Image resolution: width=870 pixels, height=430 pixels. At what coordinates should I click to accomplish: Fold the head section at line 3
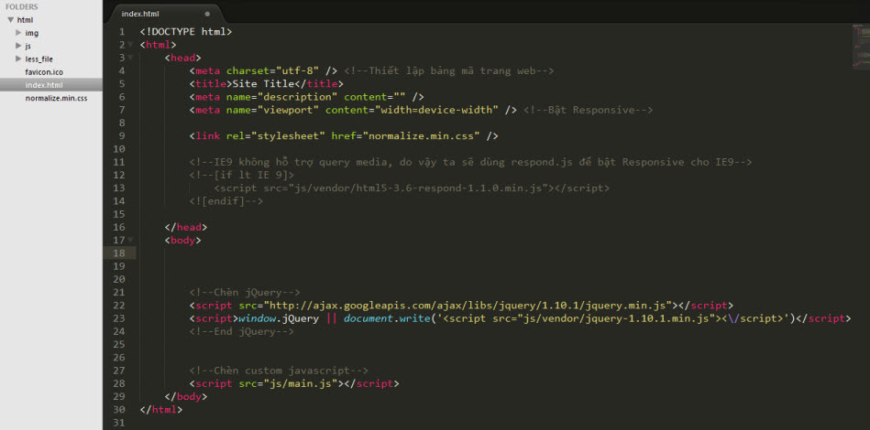coord(130,58)
